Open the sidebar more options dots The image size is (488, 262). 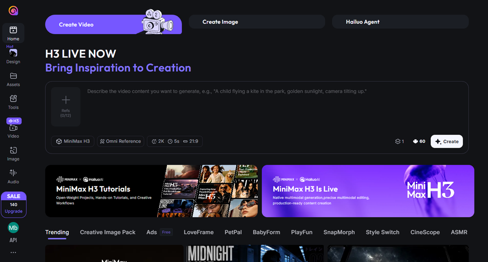click(x=13, y=252)
